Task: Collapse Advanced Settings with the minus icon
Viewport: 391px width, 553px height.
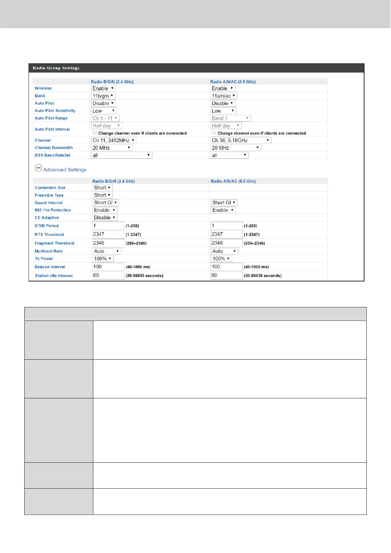Action: click(x=38, y=168)
